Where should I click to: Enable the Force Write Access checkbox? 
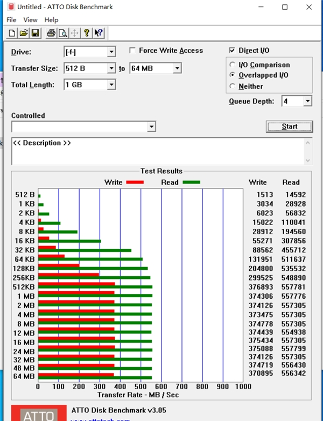point(132,51)
